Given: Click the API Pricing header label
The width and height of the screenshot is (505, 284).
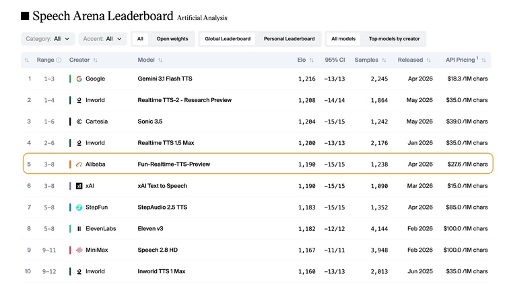Looking at the screenshot, I should click(x=461, y=60).
